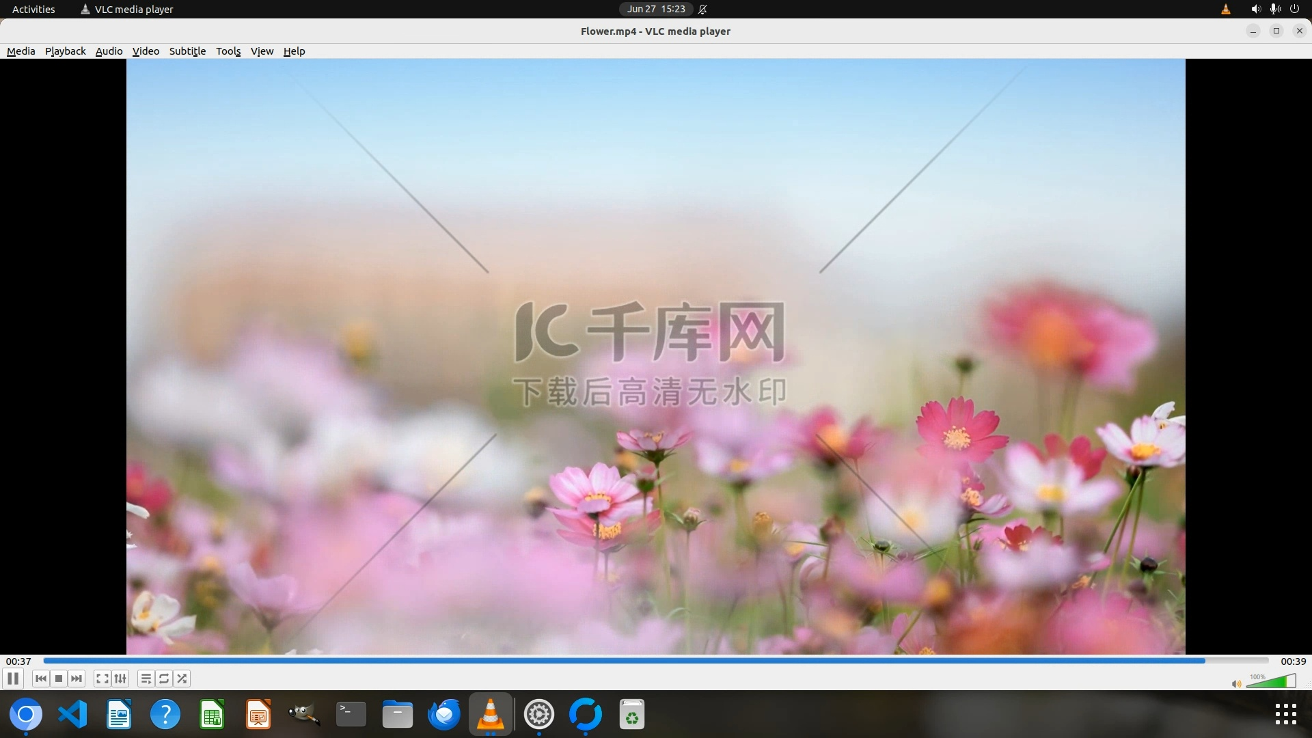The width and height of the screenshot is (1312, 738).
Task: Toggle fullscreen video mode
Action: [x=102, y=679]
